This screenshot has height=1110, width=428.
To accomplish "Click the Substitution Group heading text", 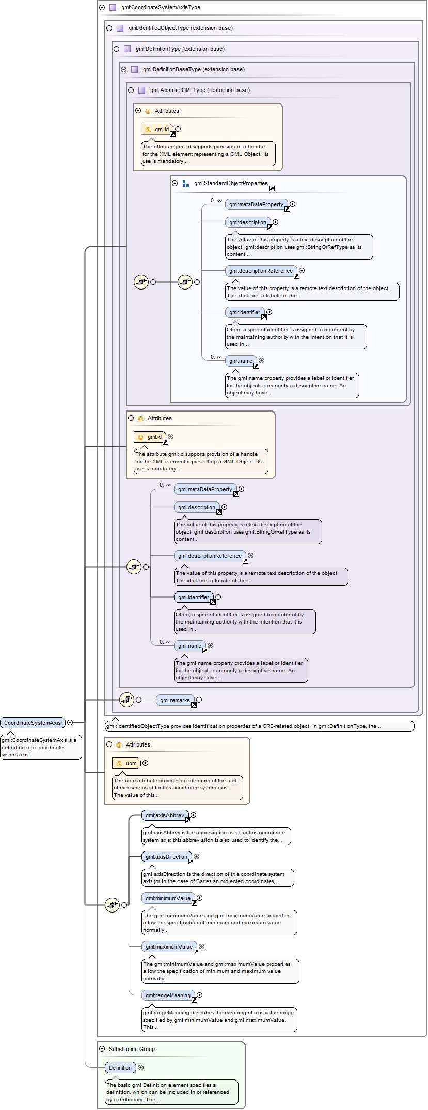I will [x=132, y=1050].
